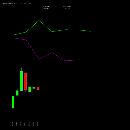The height and width of the screenshot is (130, 130).
Task: Click the peak of the green line
Action: tap(39, 21)
